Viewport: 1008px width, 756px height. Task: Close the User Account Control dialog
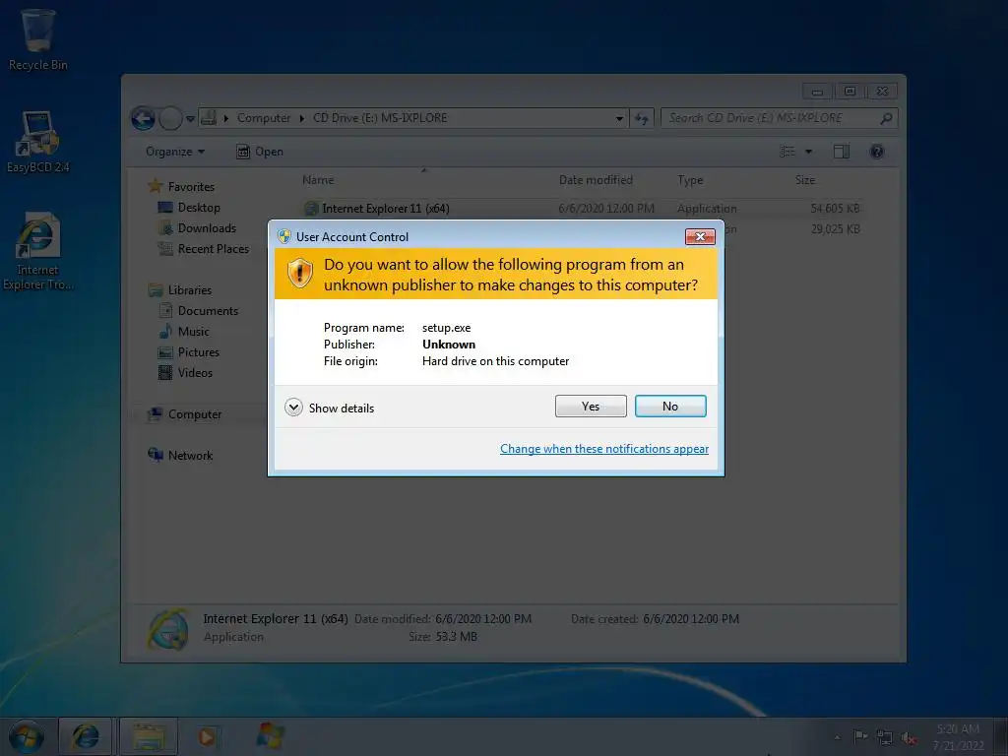point(700,236)
